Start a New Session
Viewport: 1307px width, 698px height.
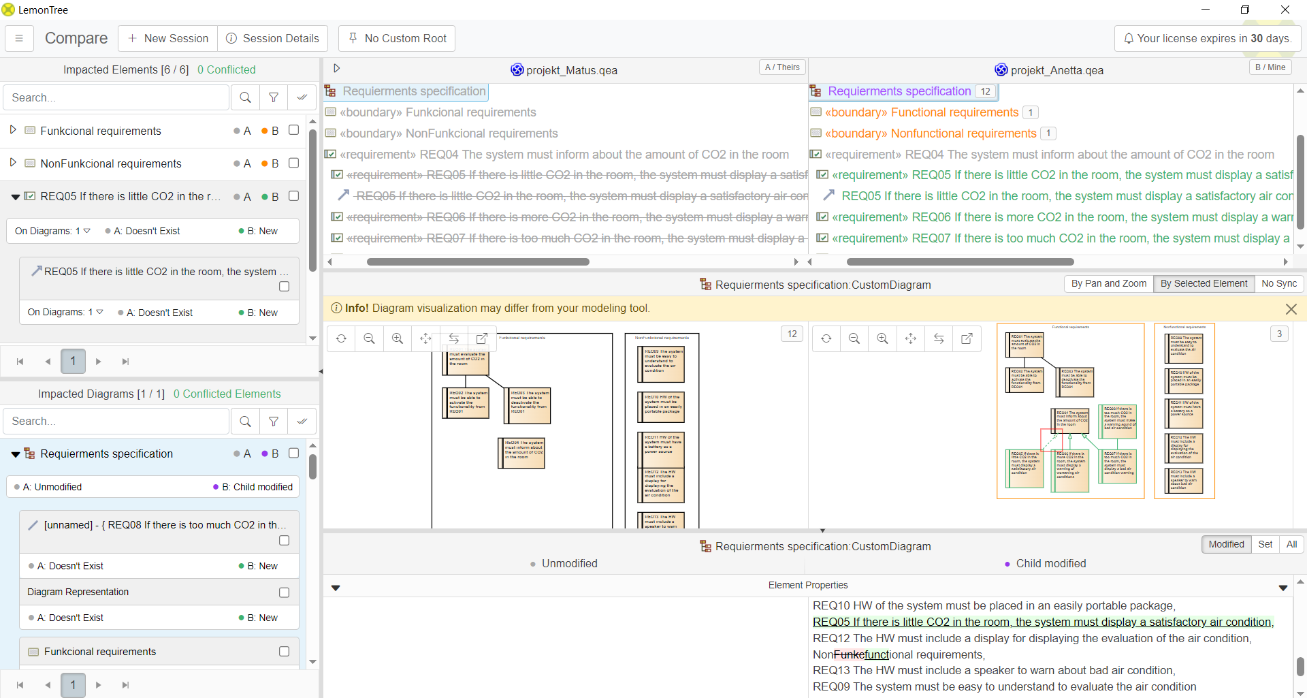click(x=168, y=38)
